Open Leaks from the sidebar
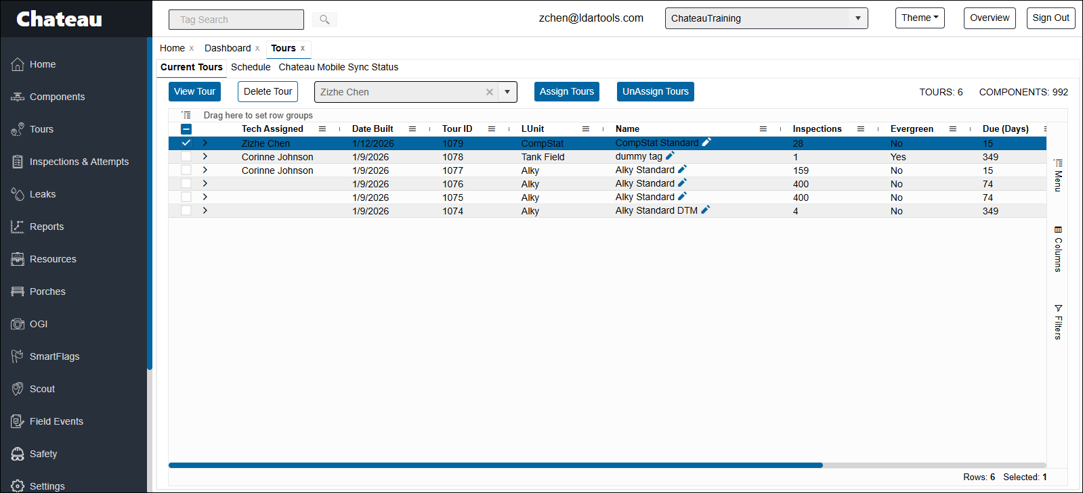 click(42, 194)
